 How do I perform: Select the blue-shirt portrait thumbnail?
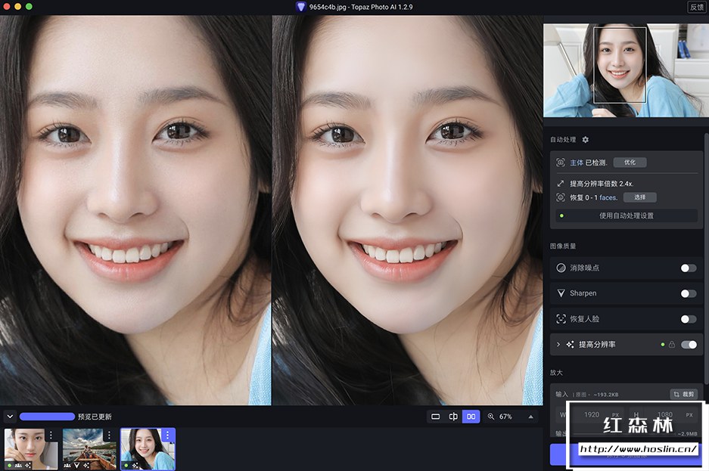[148, 449]
